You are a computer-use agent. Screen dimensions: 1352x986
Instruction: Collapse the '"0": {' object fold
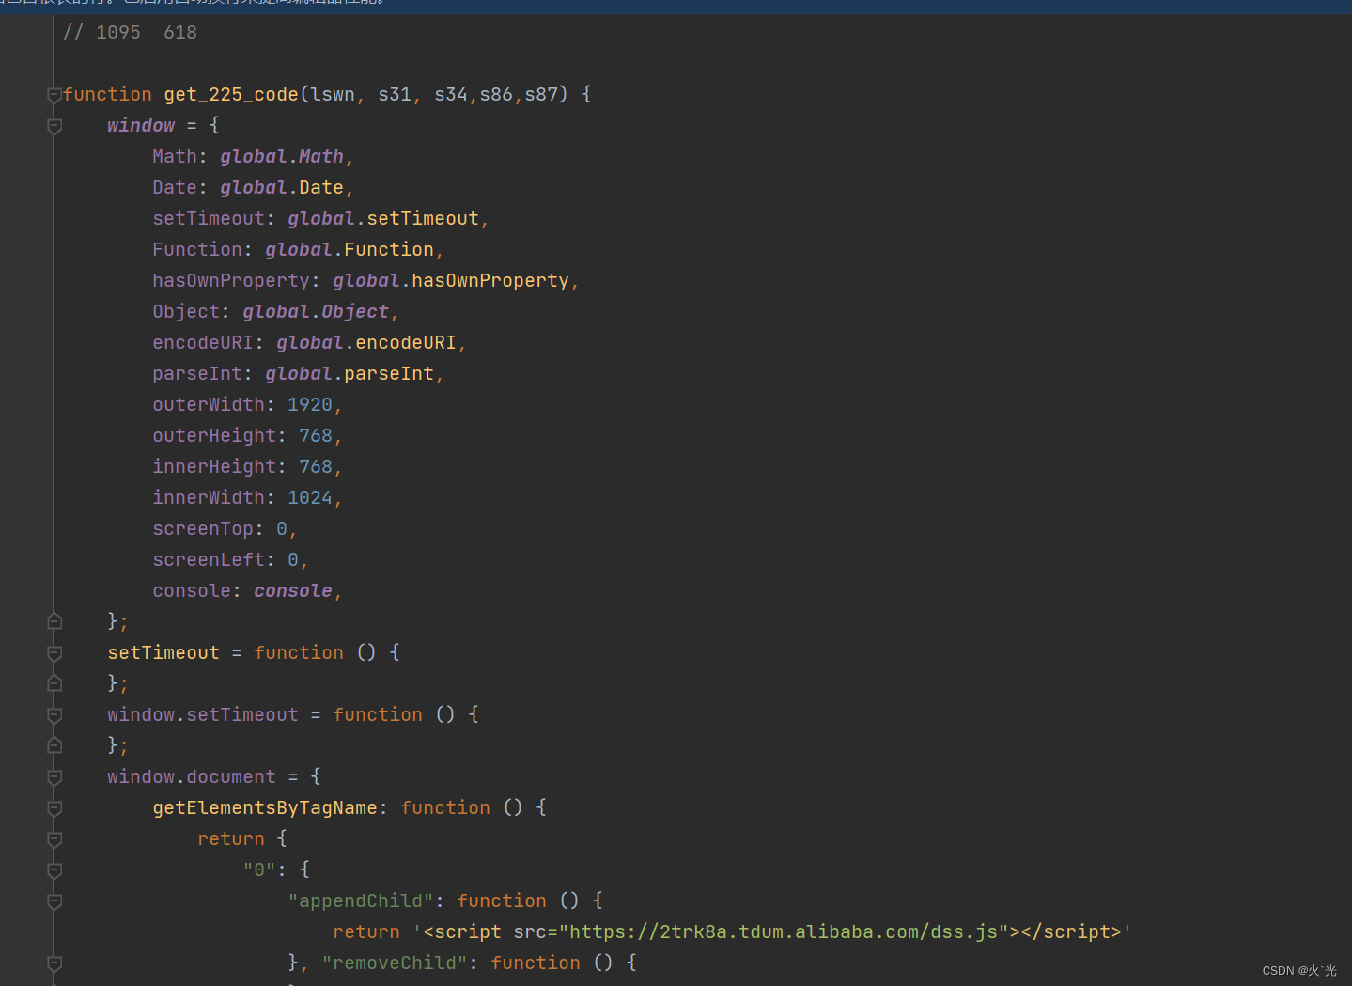(54, 870)
